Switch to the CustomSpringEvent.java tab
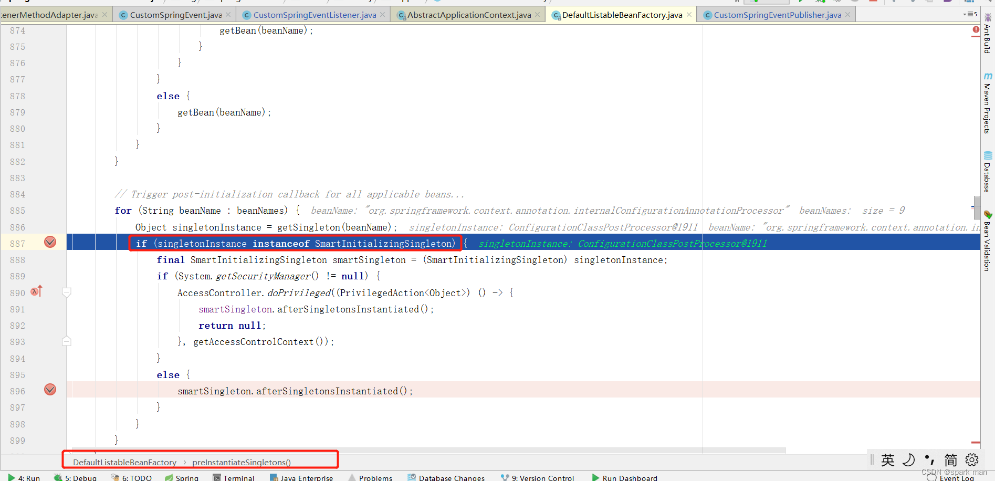Image resolution: width=995 pixels, height=481 pixels. click(175, 15)
